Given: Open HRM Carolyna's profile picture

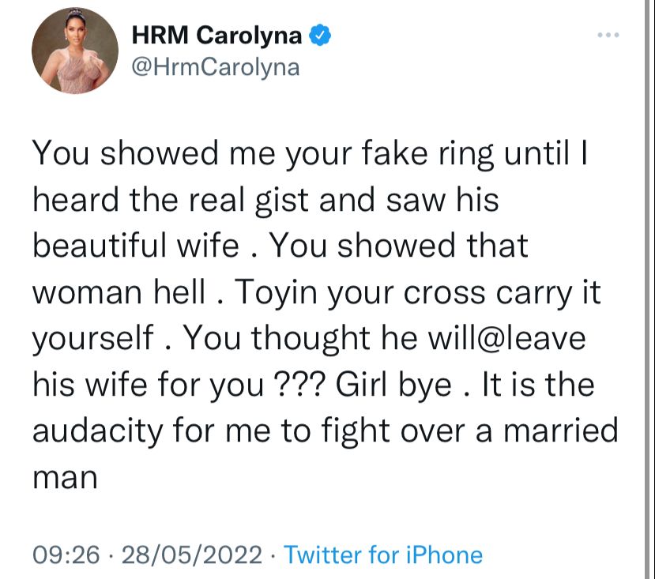Looking at the screenshot, I should tap(75, 51).
